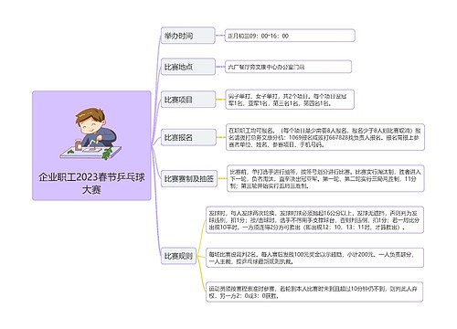The height and width of the screenshot is (329, 457).
Task: Click the 六厂餐厅旁文康中心 location node
Action: [288, 67]
